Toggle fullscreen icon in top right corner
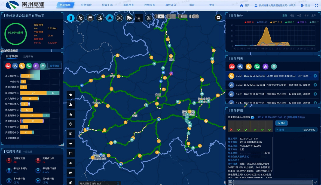Image resolution: width=321 pixels, height=185 pixels. point(316,5)
